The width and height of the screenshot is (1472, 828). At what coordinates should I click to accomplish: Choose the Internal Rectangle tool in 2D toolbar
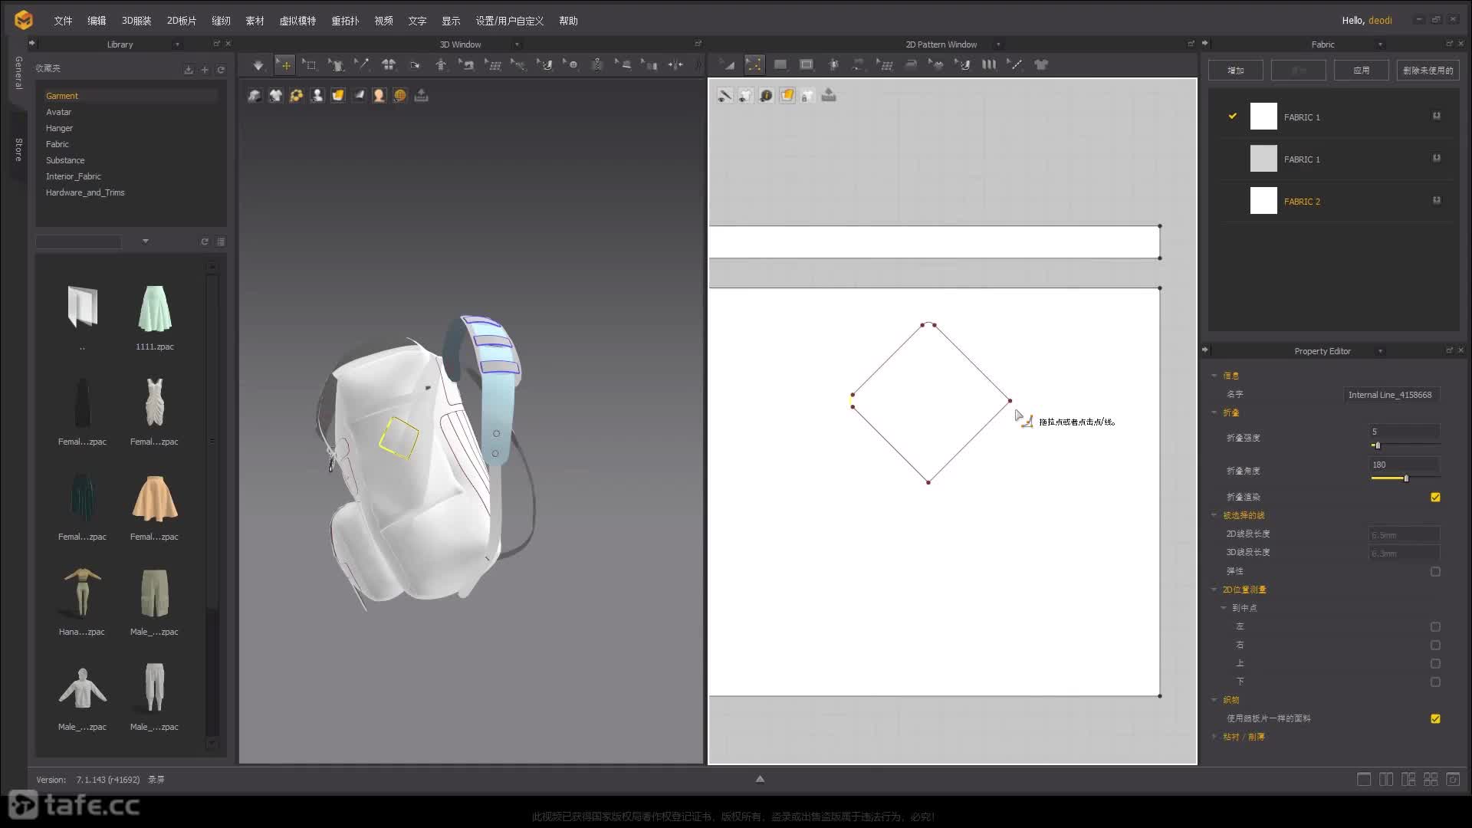point(807,65)
